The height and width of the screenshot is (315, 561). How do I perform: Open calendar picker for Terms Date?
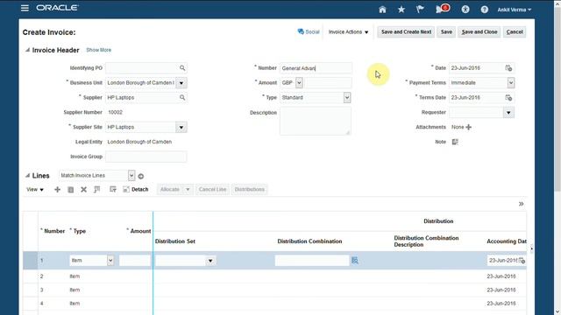coord(508,97)
